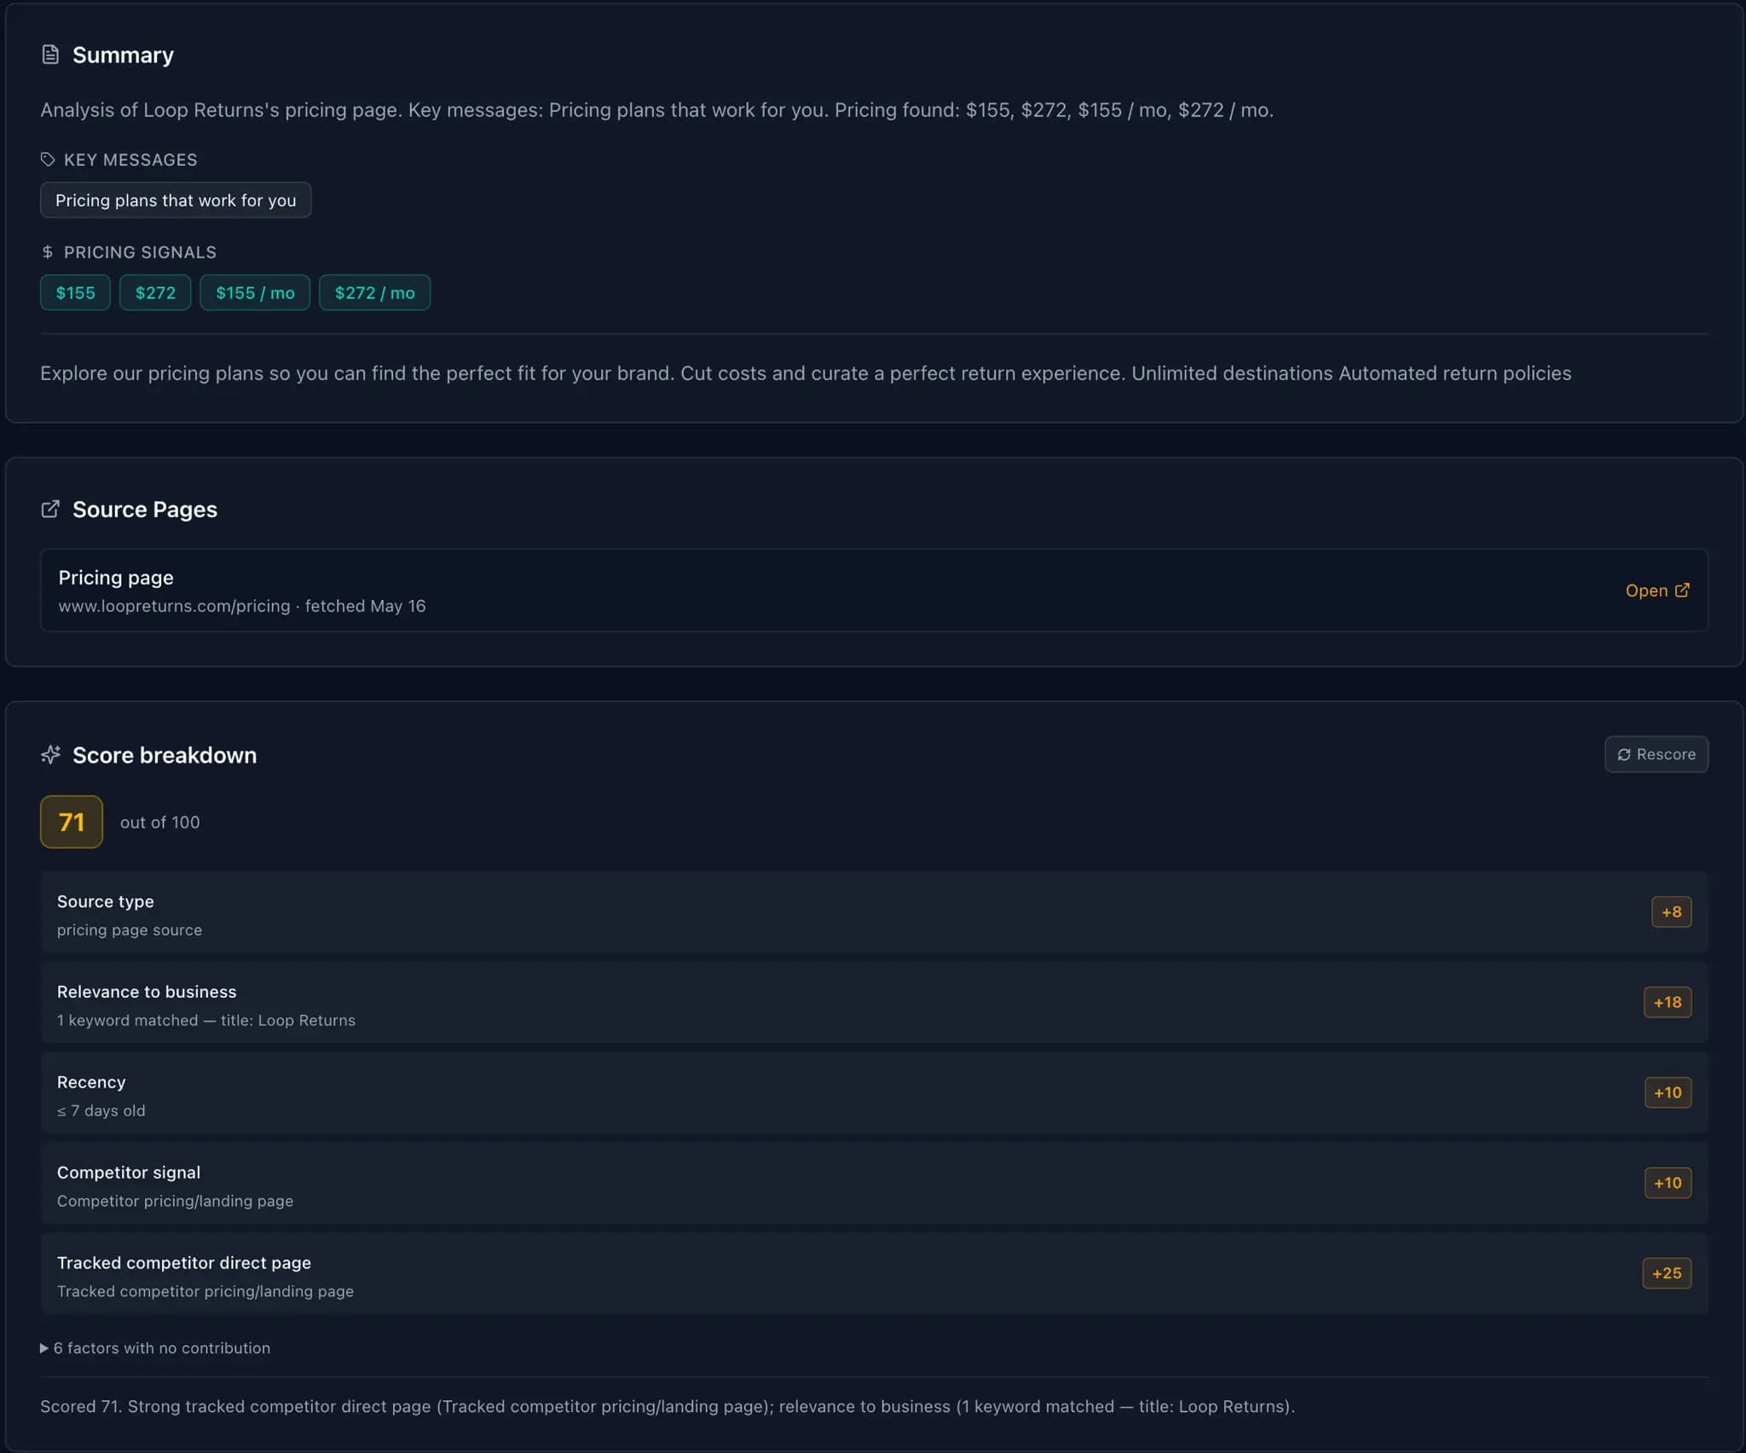Select the Relevance to business factor row
This screenshot has height=1453, width=1746.
click(x=874, y=1002)
